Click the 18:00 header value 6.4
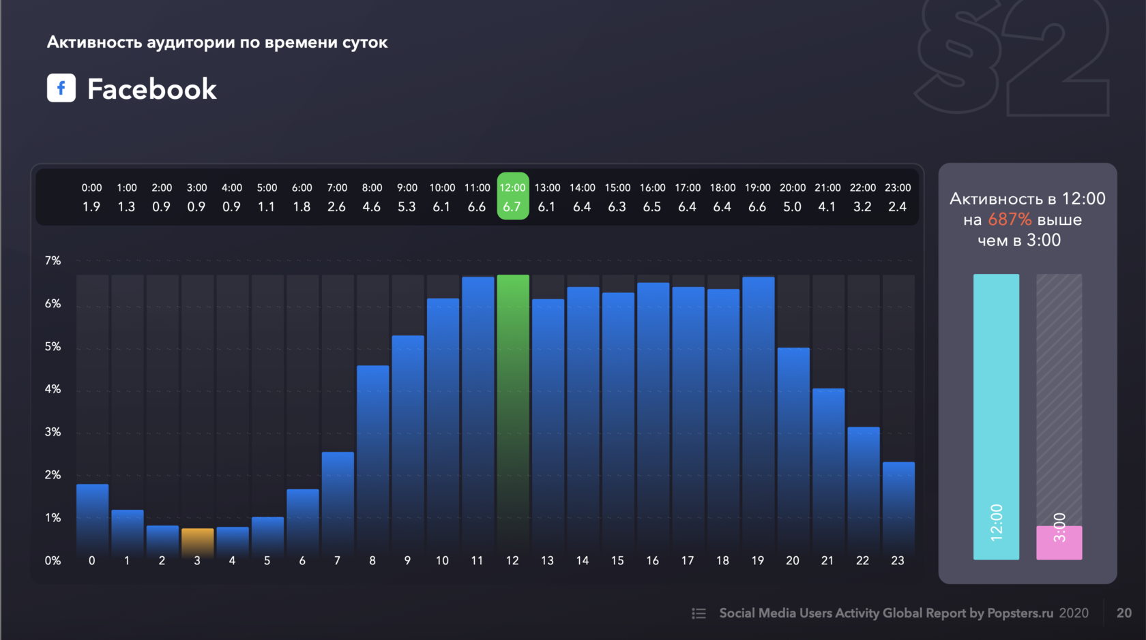The width and height of the screenshot is (1146, 640). pyautogui.click(x=722, y=207)
